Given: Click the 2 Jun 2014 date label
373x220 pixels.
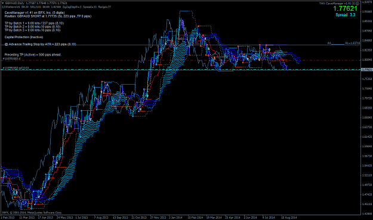Looking at the screenshot, I should (x=250, y=218).
